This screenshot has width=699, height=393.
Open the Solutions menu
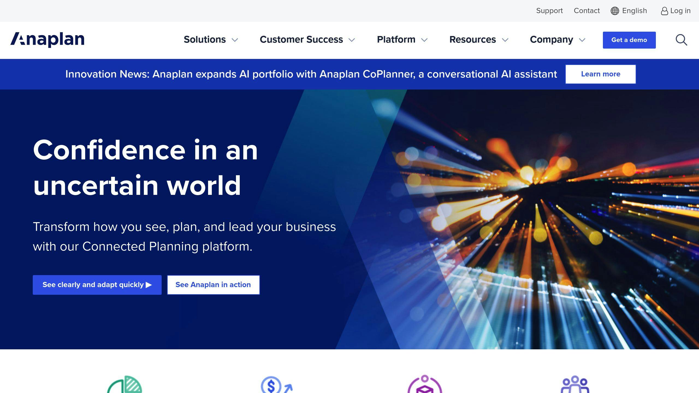coord(205,40)
